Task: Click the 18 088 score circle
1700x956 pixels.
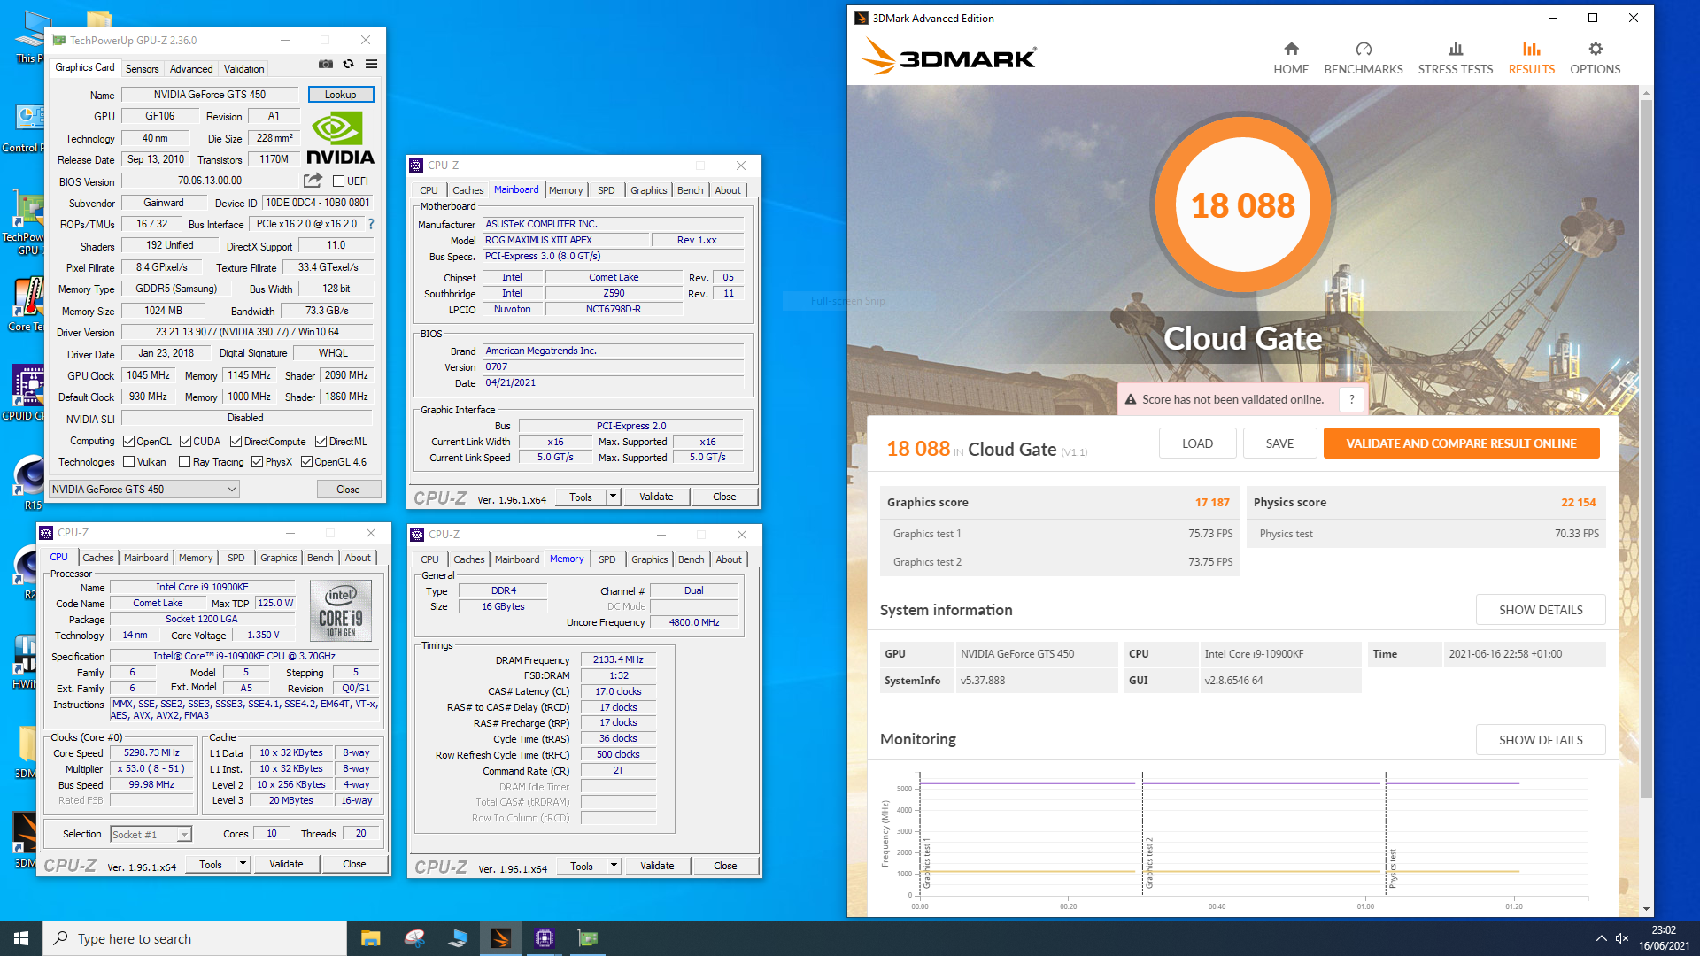Action: pos(1243,205)
